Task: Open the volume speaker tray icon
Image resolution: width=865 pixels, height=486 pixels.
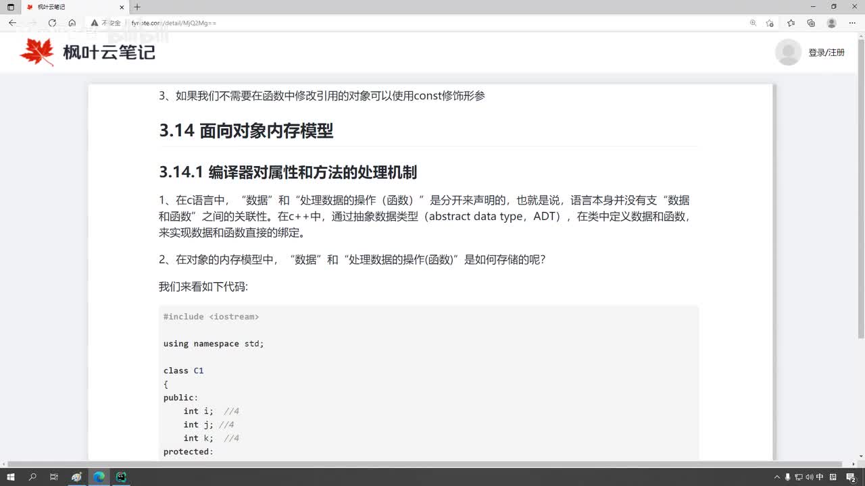Action: pos(809,477)
